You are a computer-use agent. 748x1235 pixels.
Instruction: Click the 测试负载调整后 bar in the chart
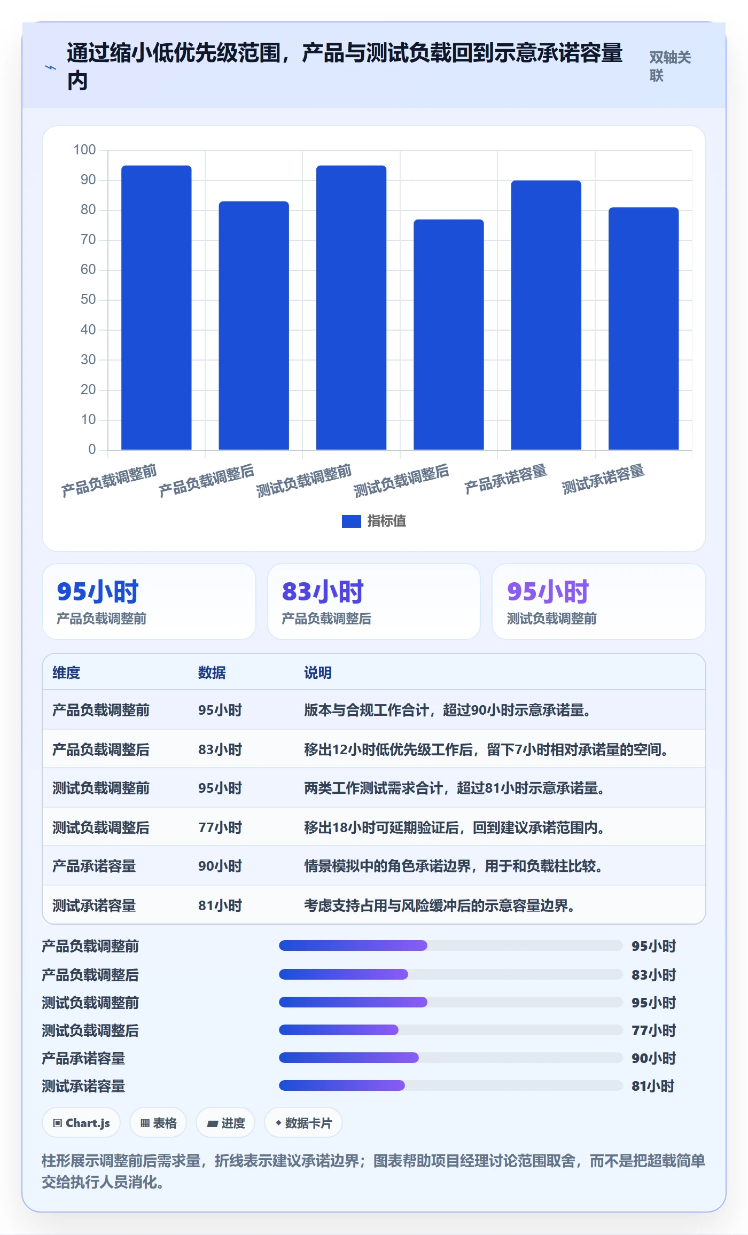click(x=449, y=334)
